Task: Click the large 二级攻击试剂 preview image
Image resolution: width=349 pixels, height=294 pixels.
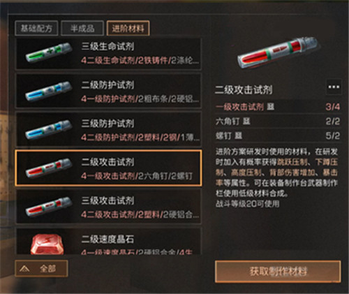Action: pyautogui.click(x=279, y=54)
